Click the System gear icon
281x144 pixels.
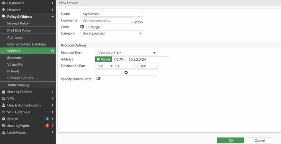(4, 119)
